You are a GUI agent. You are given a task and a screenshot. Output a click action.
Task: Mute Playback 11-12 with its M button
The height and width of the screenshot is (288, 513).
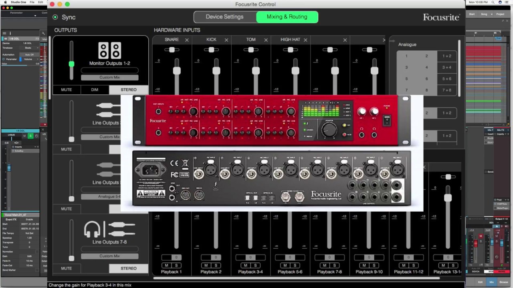pyautogui.click(x=404, y=266)
